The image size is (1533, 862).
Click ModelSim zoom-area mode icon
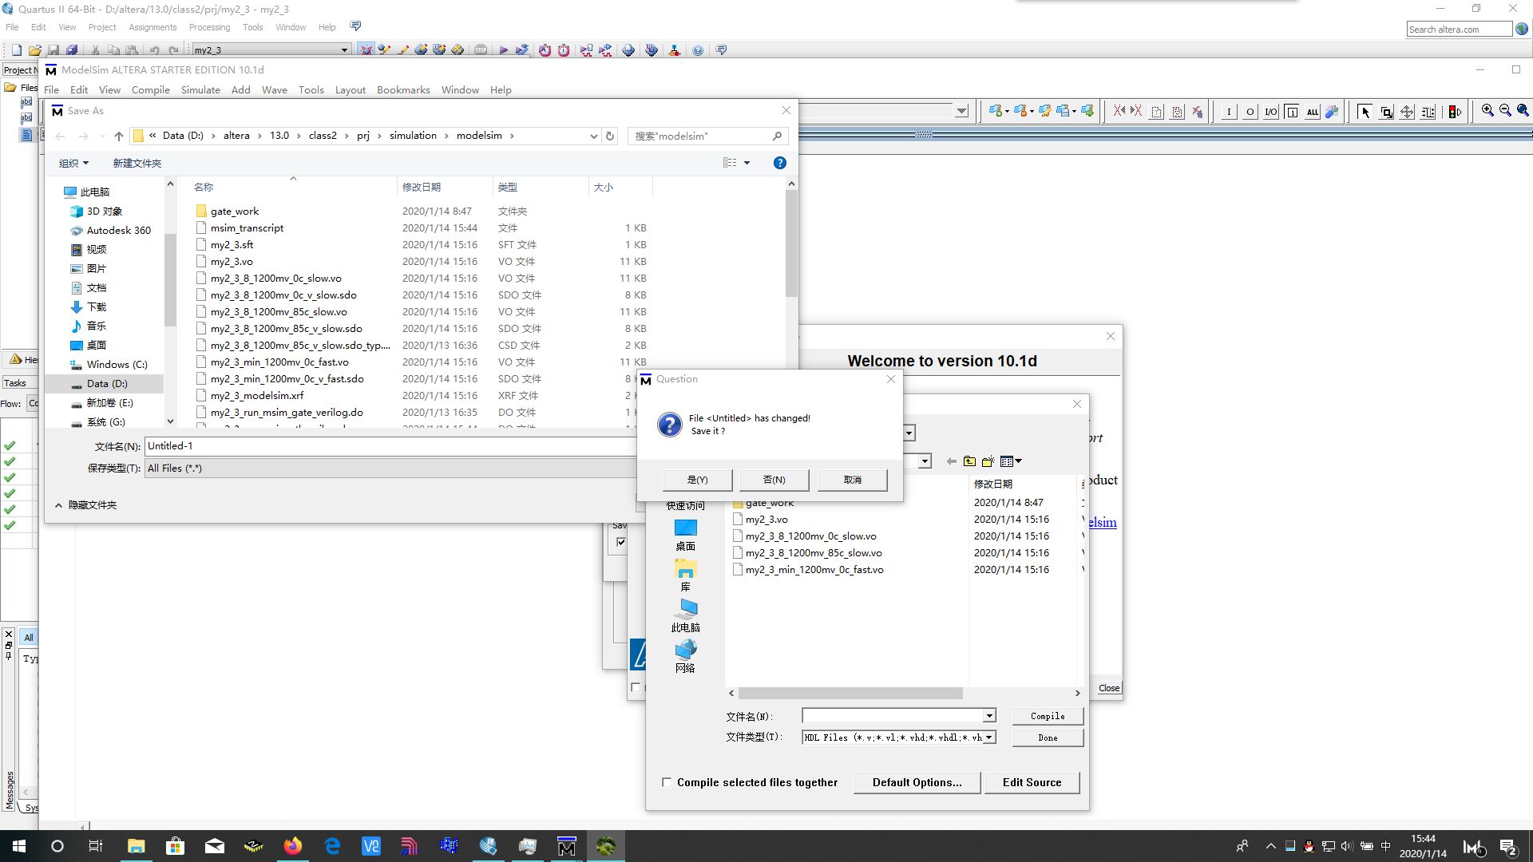[x=1386, y=112]
